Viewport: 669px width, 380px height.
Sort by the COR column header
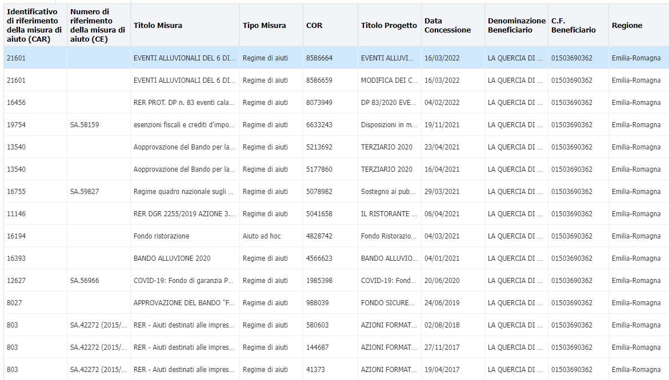tap(314, 25)
